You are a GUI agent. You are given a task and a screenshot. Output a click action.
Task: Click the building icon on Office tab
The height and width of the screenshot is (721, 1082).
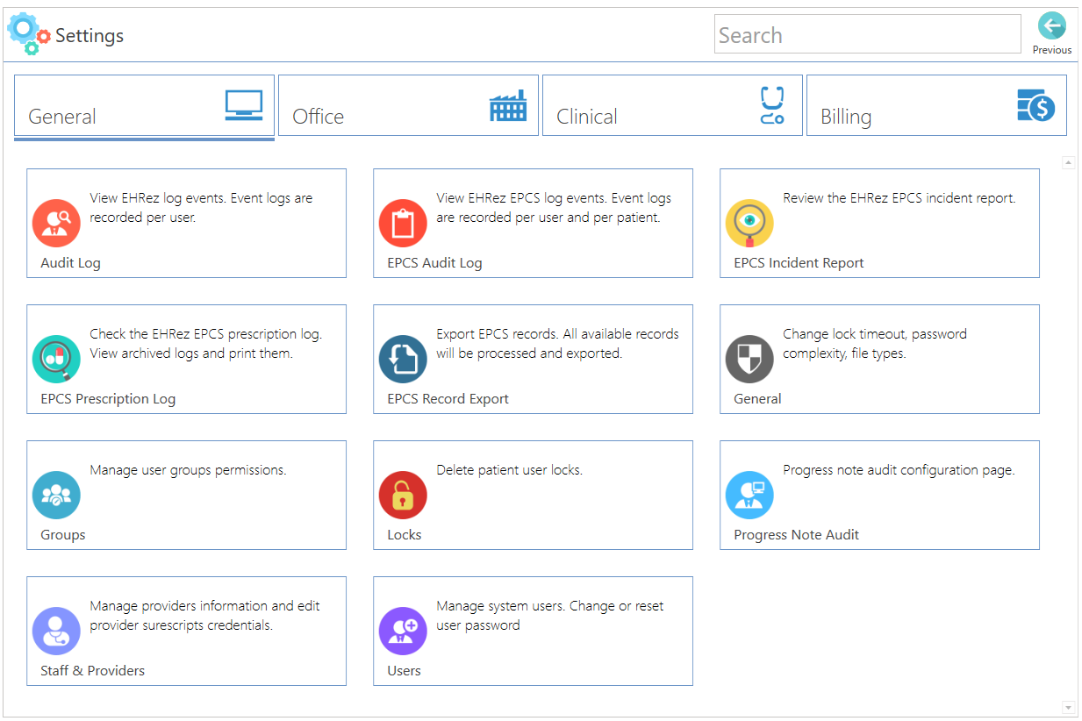(508, 105)
